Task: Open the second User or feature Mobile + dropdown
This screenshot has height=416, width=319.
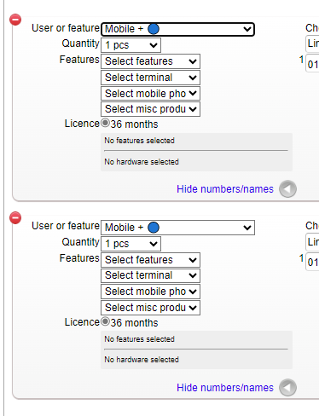Action: (x=177, y=228)
